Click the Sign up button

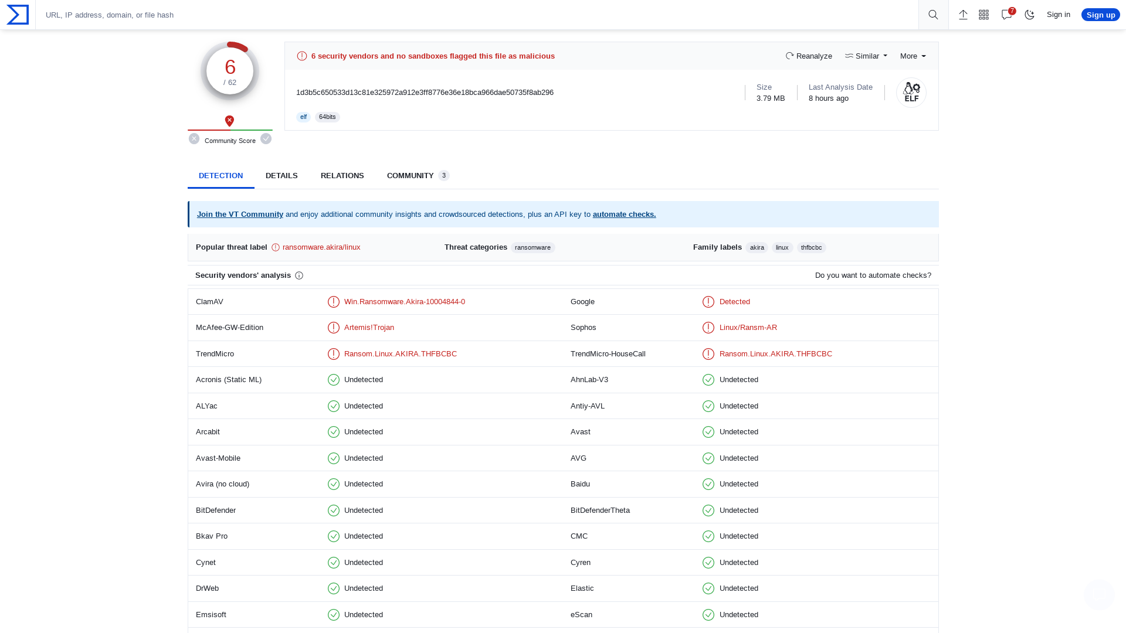[1101, 15]
